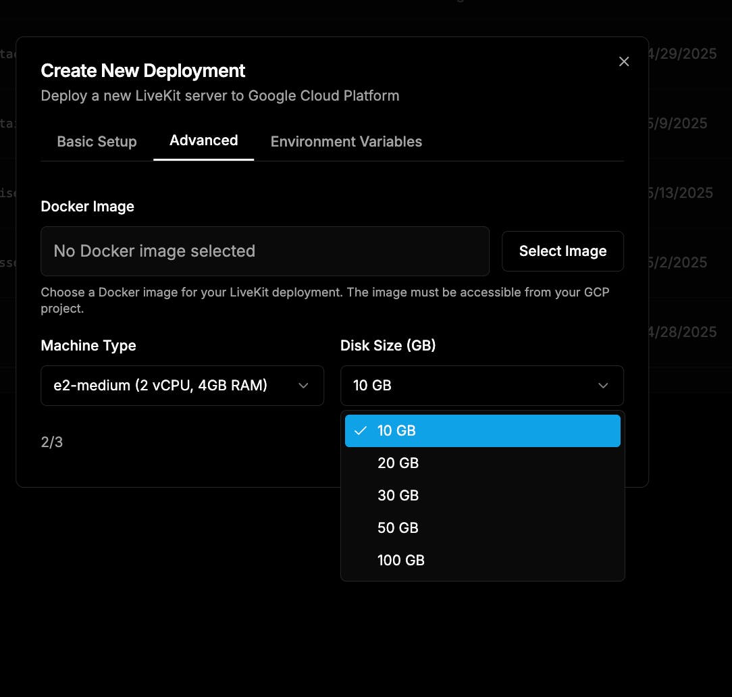Click the 5/9/2025 date in background table
The height and width of the screenshot is (697, 732).
pyautogui.click(x=677, y=123)
